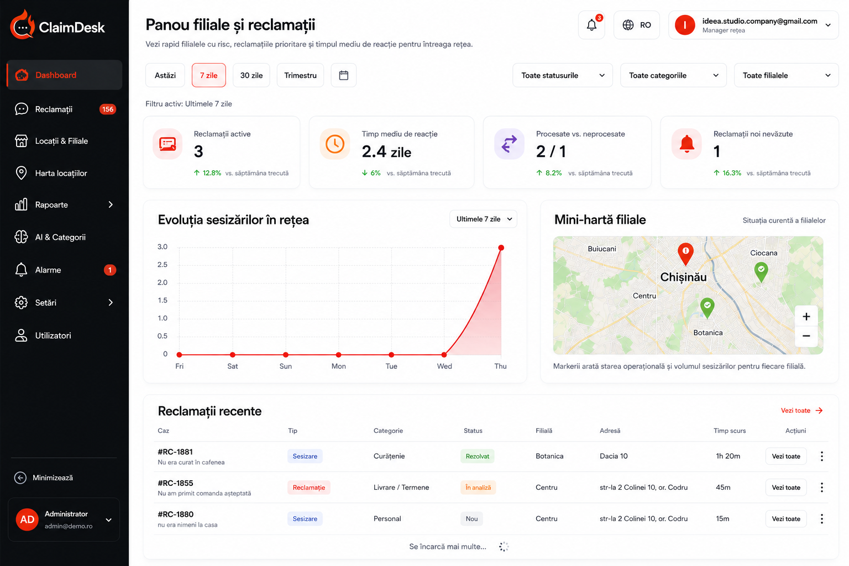Zoom in on the mini-map
Screen dimensions: 849x566
(x=806, y=317)
